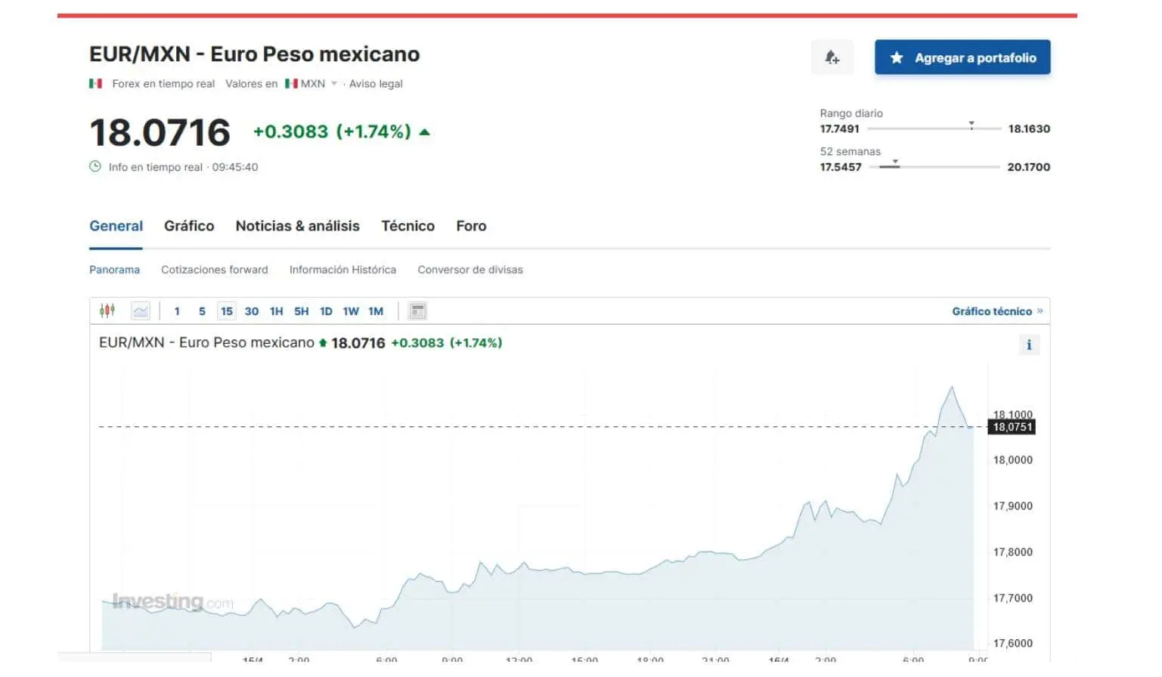Click the 18,0751 price label on axis
The height and width of the screenshot is (677, 1162).
tap(1012, 427)
